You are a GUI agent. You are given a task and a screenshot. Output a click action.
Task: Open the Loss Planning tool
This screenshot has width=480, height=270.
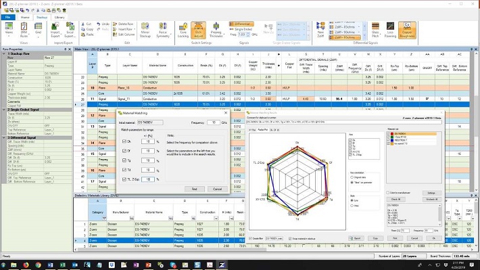(x=390, y=30)
